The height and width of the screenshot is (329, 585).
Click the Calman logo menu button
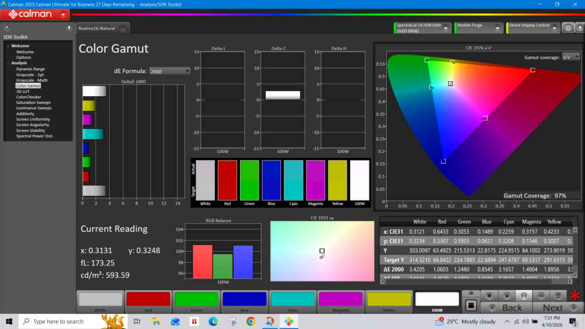coord(35,14)
